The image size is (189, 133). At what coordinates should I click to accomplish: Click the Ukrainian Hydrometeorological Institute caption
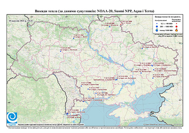[51, 124]
